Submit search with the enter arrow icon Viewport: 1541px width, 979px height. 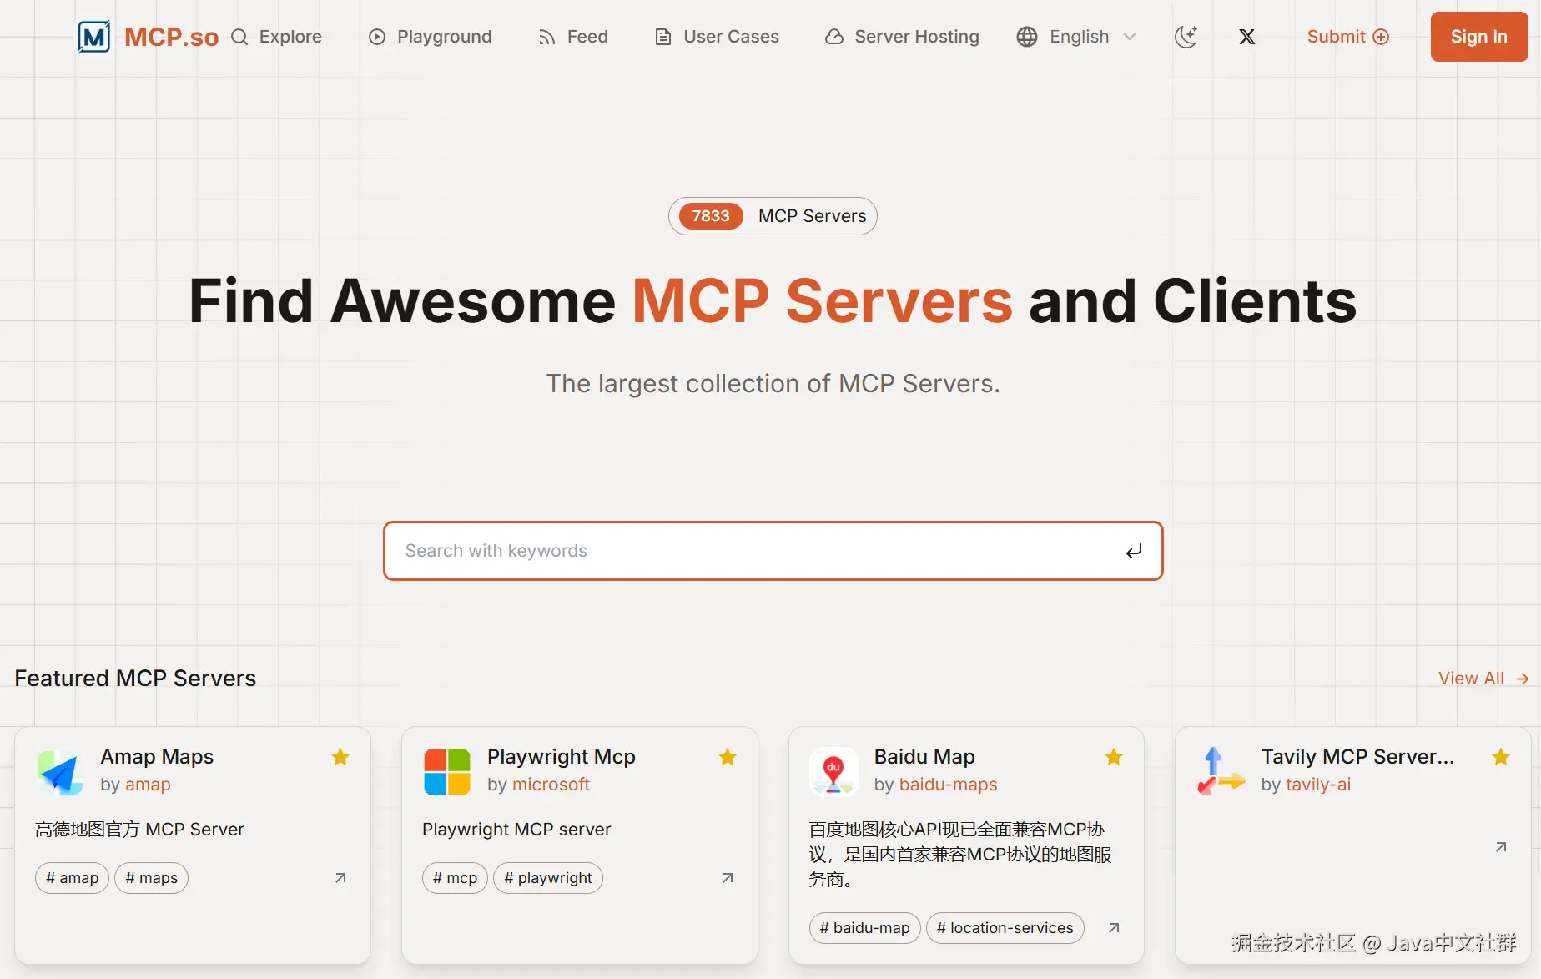(1134, 551)
